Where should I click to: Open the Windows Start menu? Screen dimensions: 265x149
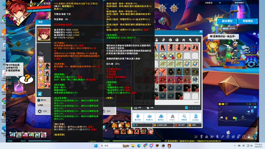pos(96,146)
